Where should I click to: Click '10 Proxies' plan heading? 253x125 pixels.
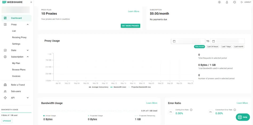49,14
